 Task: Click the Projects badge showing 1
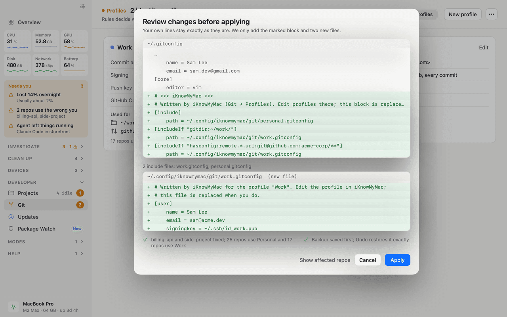80,193
